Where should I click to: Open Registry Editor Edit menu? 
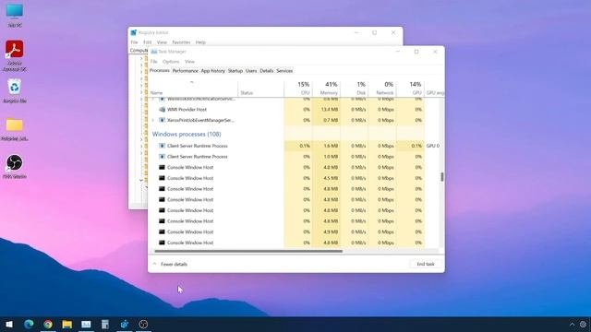point(148,42)
